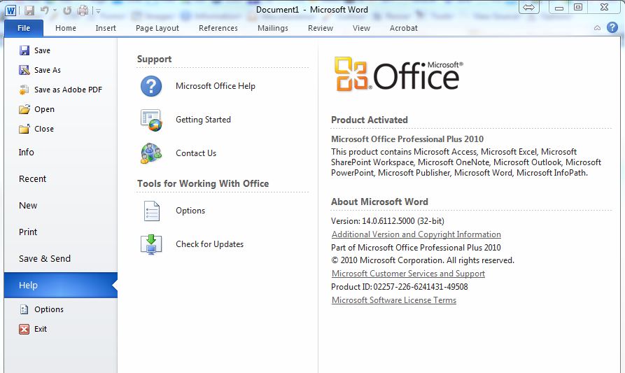Viewport: 625px width, 373px height.
Task: Switch to the Home tab
Action: [x=66, y=28]
